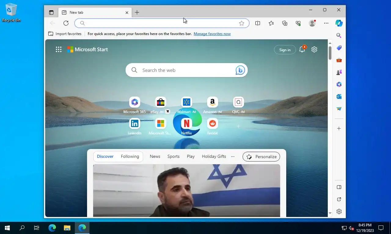Click the page vertical scrollbar thumb
This screenshot has height=234, width=391.
(x=330, y=53)
